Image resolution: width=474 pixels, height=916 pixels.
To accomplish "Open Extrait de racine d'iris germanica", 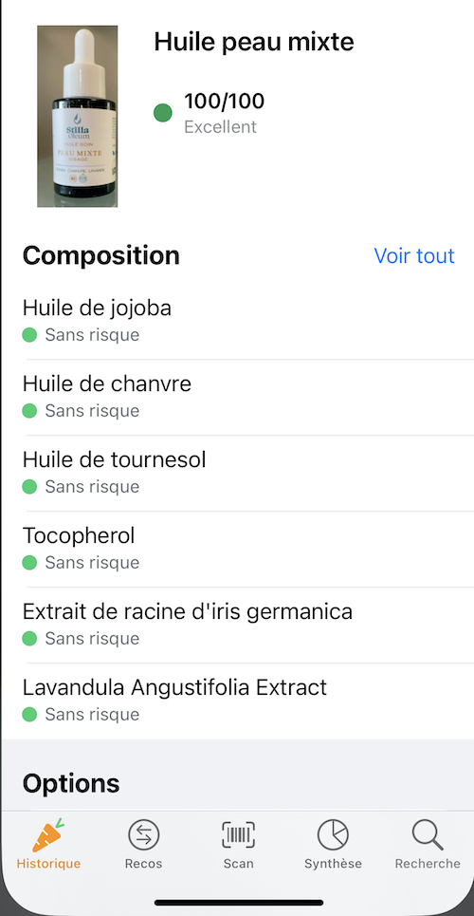I will (x=237, y=626).
